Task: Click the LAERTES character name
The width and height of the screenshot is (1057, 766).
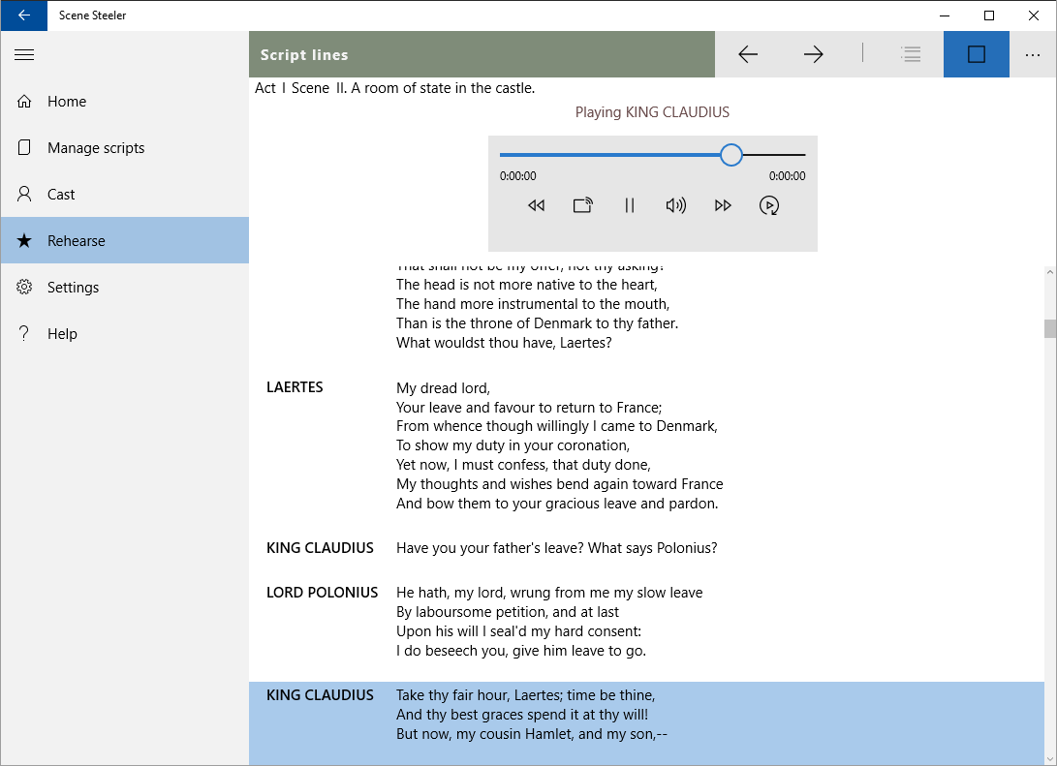Action: click(x=295, y=387)
